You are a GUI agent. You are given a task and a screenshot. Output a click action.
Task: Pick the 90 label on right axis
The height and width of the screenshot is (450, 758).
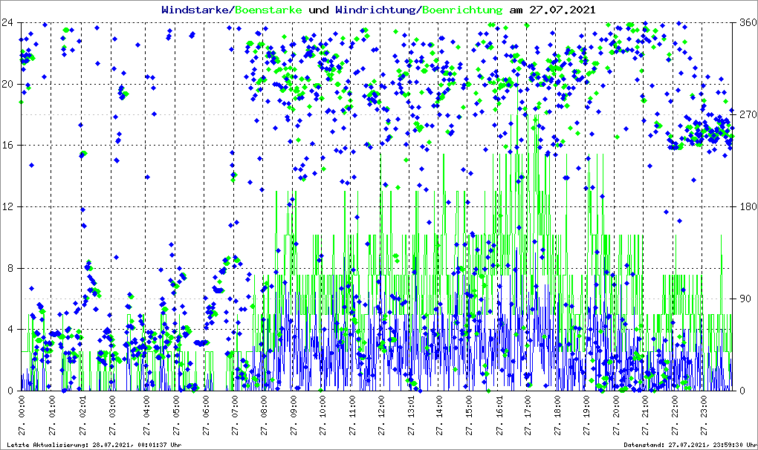pyautogui.click(x=742, y=299)
